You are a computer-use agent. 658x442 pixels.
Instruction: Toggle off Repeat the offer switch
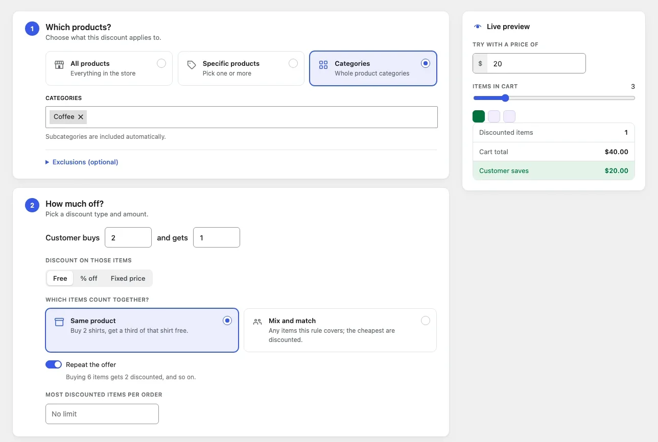54,364
